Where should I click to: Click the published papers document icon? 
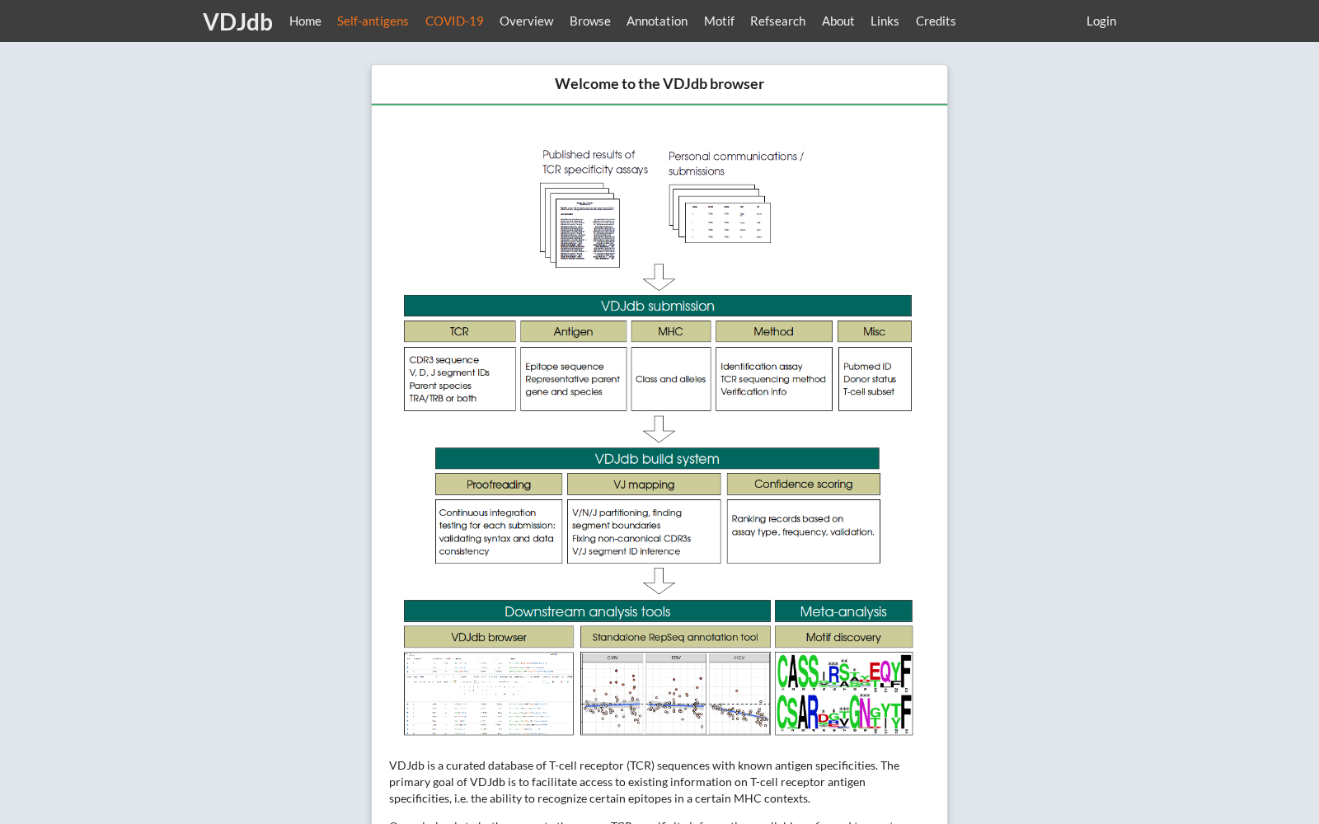(580, 225)
